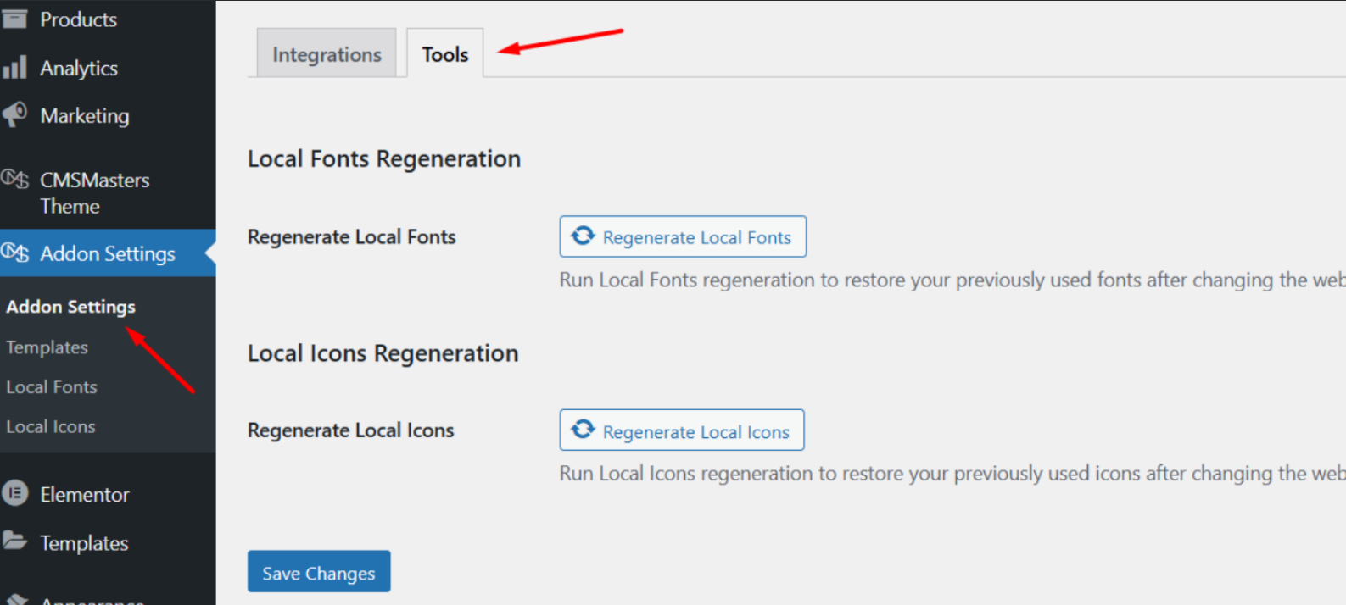Image resolution: width=1346 pixels, height=605 pixels.
Task: Click the icon beside the highlighted Addon Settings
Action: click(x=14, y=253)
